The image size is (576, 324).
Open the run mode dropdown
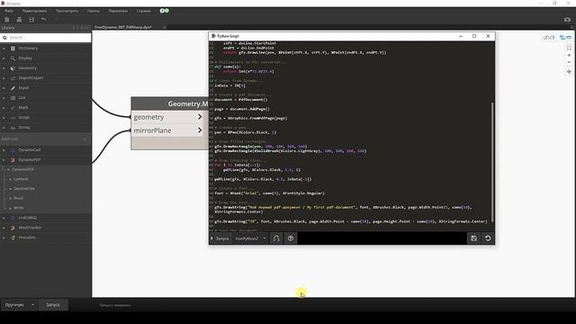click(x=19, y=305)
